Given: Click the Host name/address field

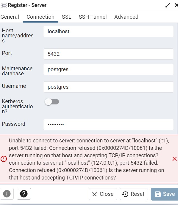Looking at the screenshot, I should (108, 31).
